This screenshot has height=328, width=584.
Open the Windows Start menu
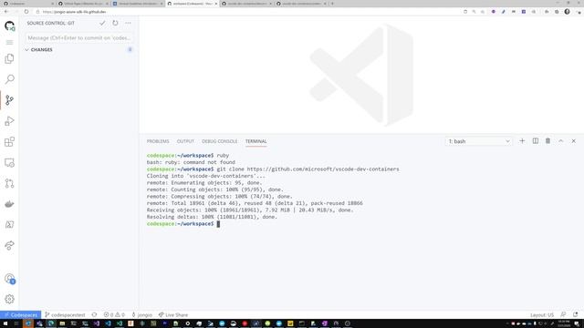5,323
